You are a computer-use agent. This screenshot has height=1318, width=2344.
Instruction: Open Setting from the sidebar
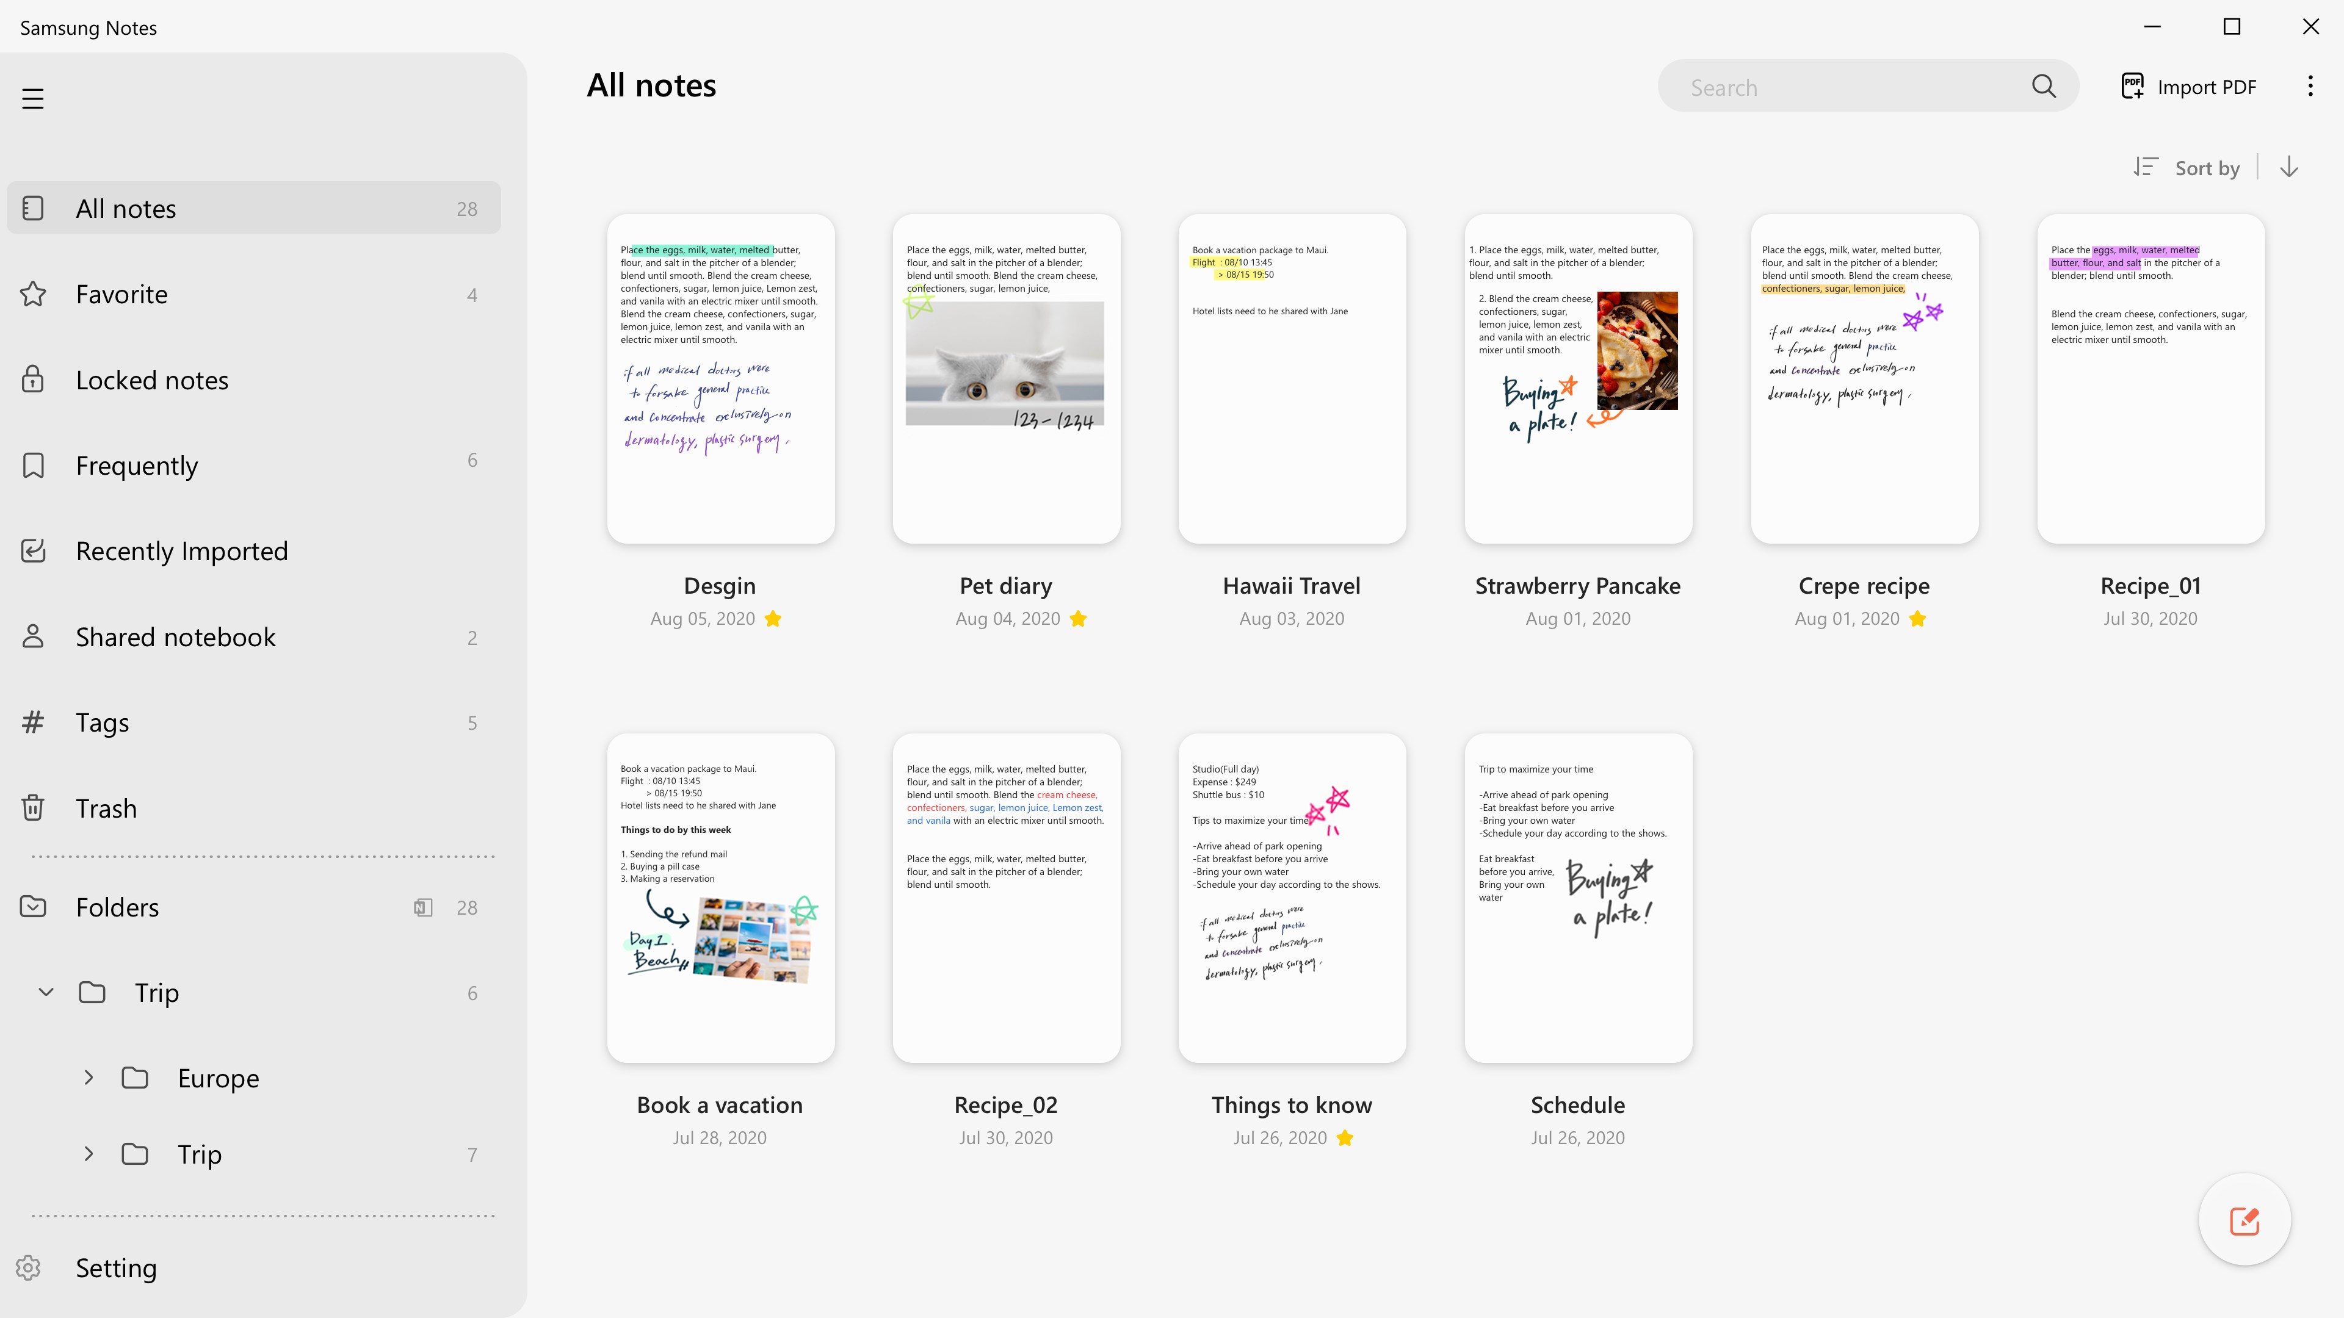coord(115,1267)
